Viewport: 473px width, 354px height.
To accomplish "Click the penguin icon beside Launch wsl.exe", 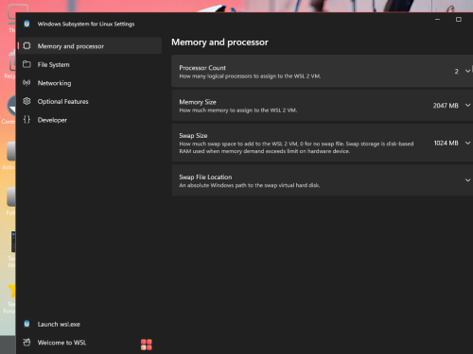I will (26, 324).
